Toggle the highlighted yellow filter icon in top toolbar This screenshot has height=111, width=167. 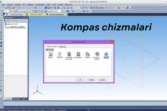(124, 8)
